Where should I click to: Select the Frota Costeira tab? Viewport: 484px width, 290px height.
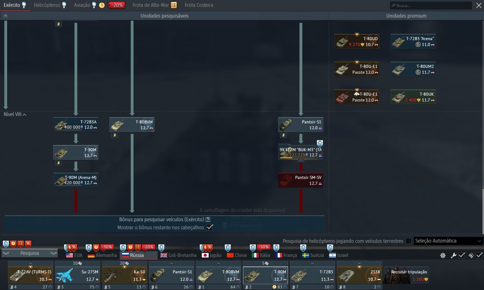[199, 5]
